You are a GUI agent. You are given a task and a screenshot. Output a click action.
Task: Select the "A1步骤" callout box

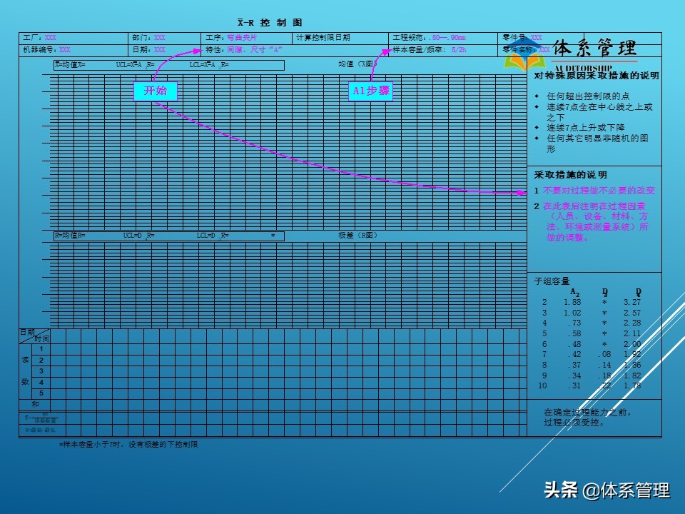(370, 91)
